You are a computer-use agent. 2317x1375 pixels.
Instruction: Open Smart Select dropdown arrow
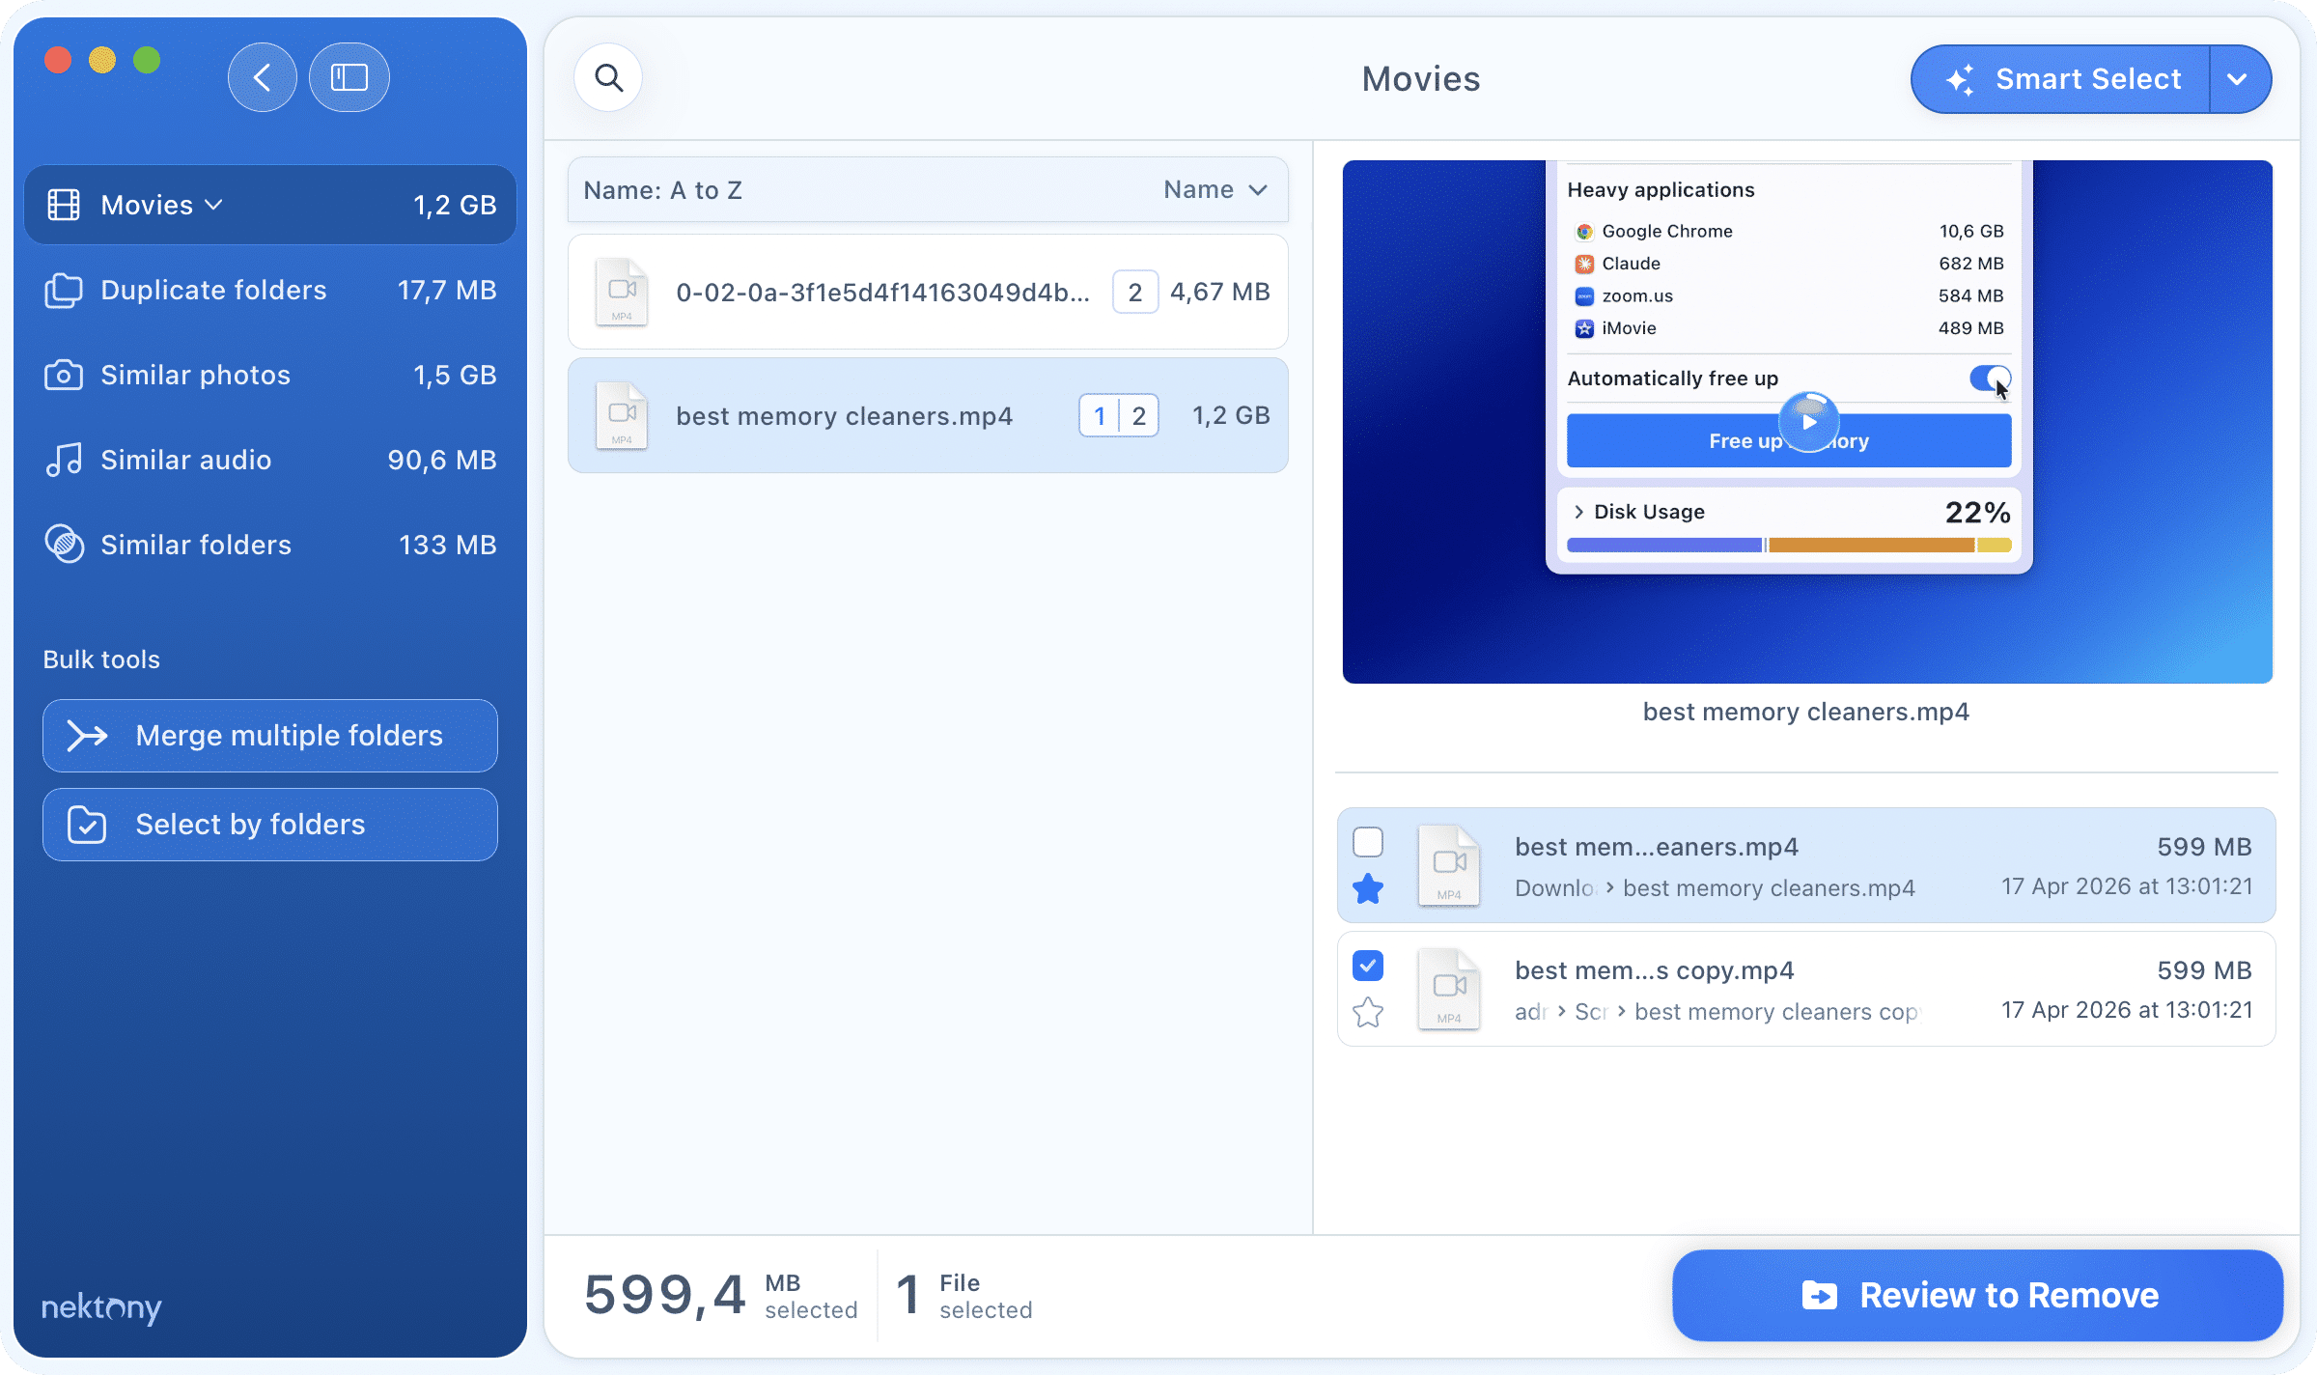(2238, 79)
